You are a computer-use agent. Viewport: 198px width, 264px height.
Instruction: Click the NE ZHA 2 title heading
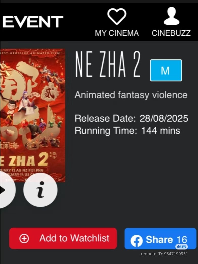pyautogui.click(x=108, y=64)
